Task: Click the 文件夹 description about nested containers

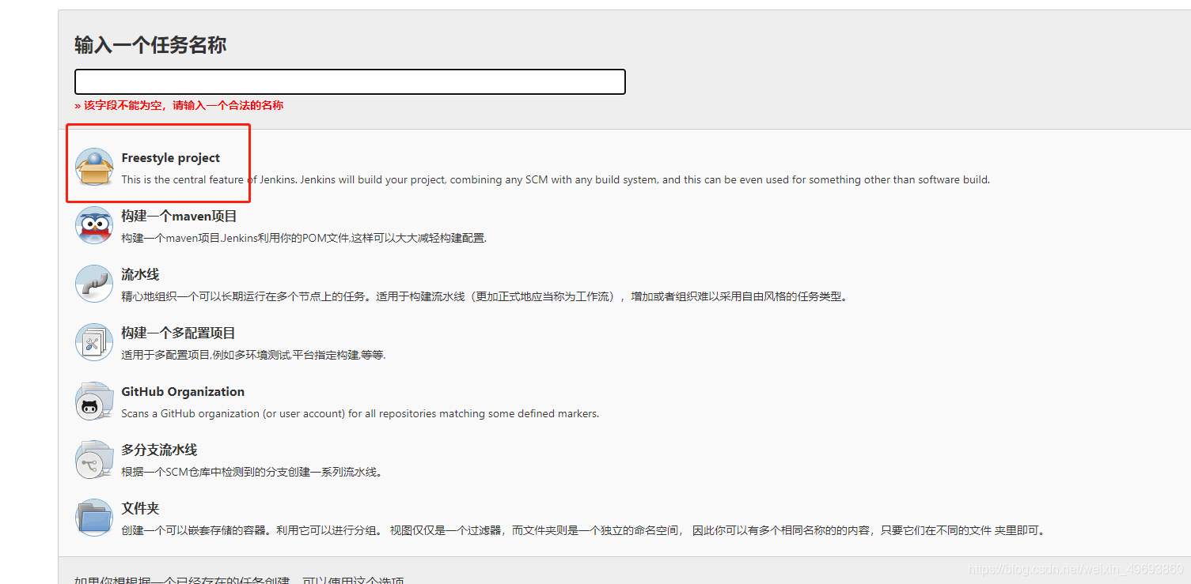Action: point(585,530)
